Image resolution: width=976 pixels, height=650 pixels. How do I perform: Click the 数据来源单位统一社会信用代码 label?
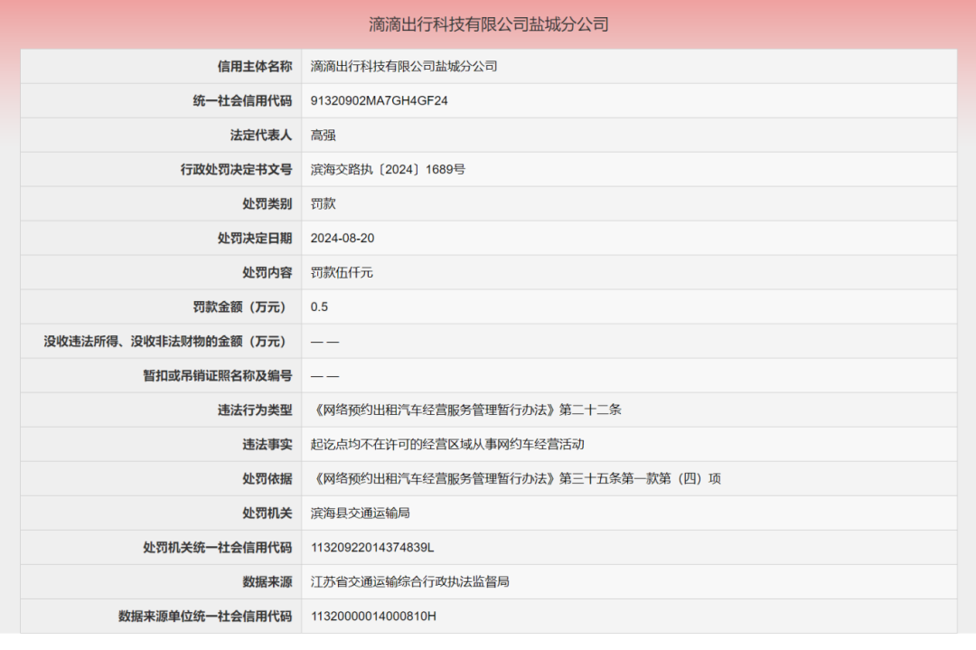tap(205, 617)
